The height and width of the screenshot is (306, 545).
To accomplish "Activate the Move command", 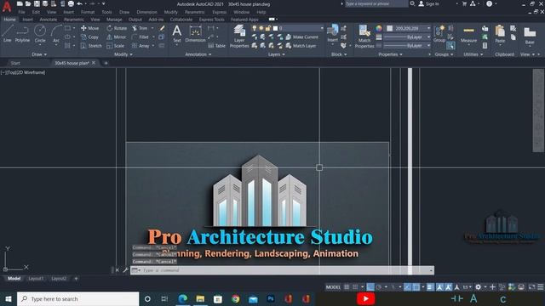I will (x=89, y=28).
